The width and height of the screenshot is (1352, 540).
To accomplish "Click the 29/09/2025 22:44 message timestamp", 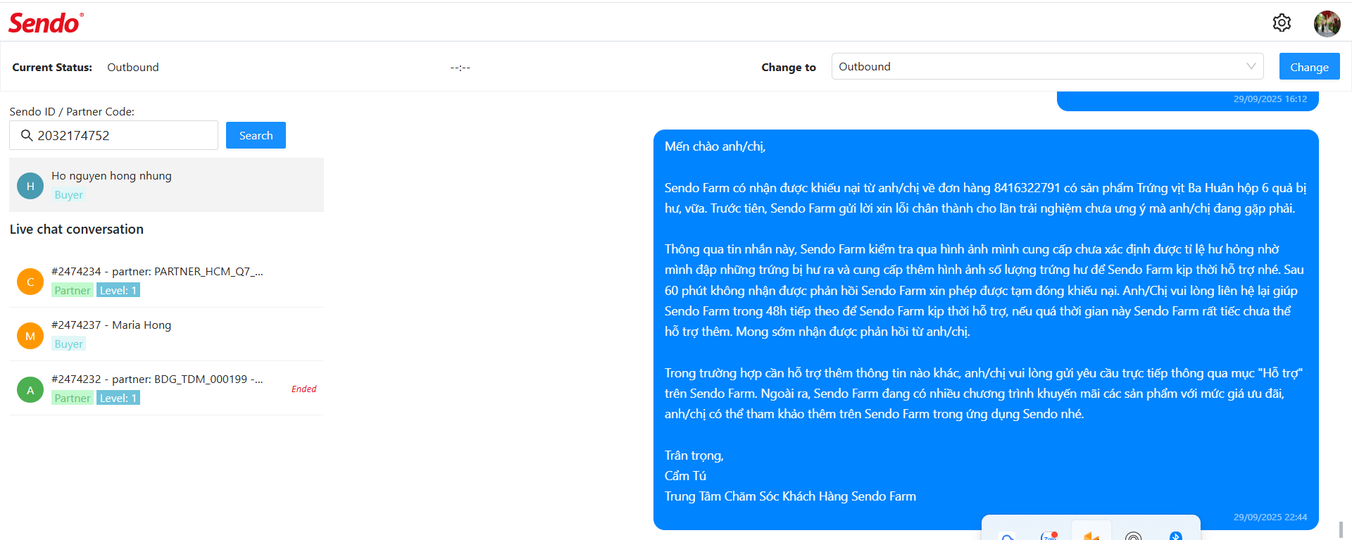I will (x=1270, y=517).
